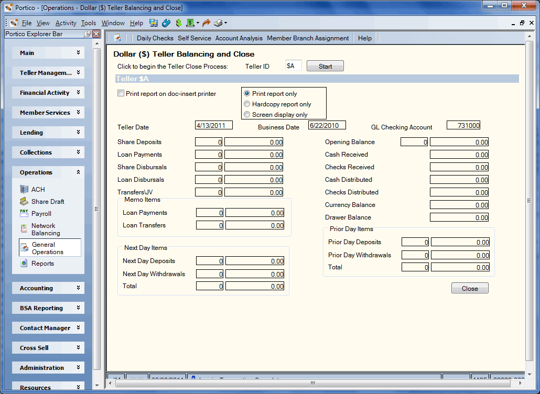
Task: Click the Teller ID input field
Action: (x=294, y=65)
